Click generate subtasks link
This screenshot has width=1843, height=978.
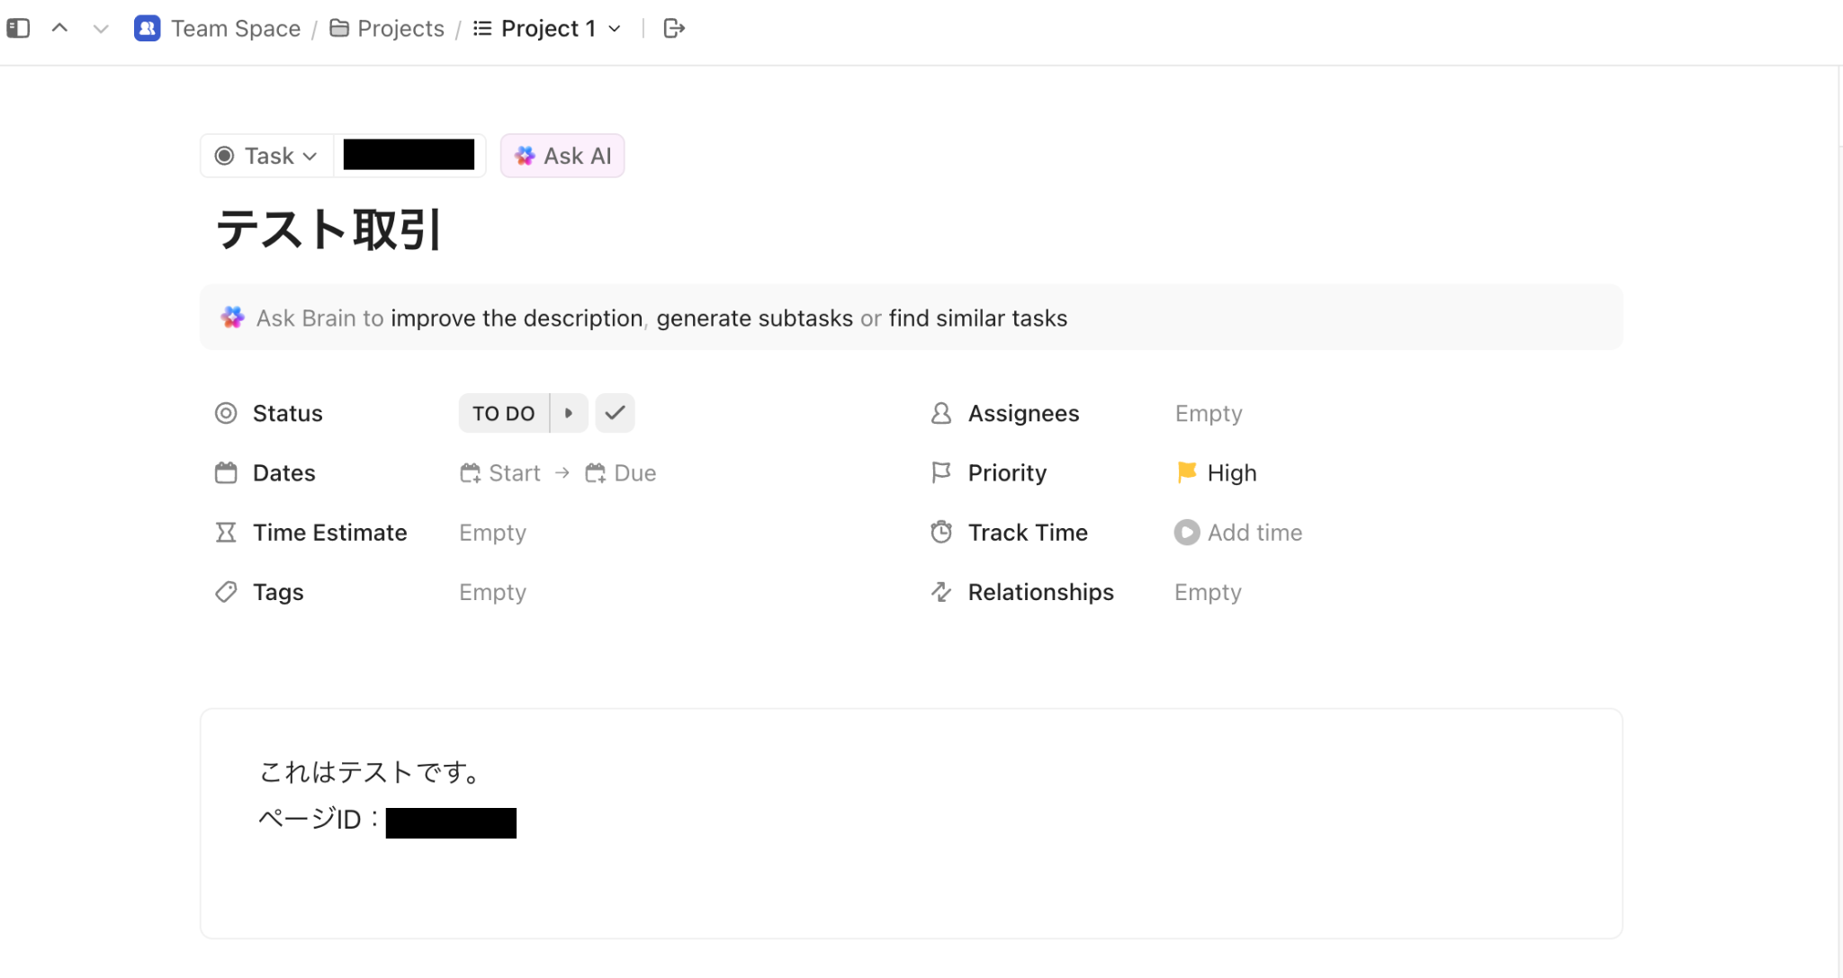[754, 319]
